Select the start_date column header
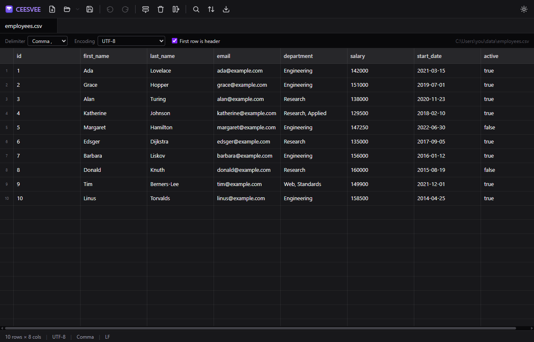This screenshot has height=342, width=534. point(447,56)
